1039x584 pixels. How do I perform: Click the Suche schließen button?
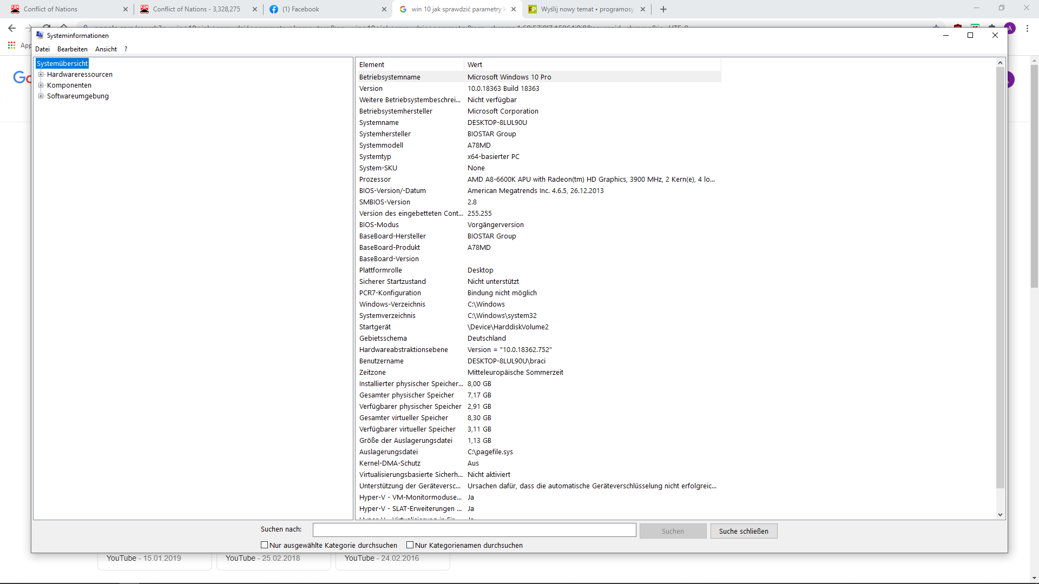(x=744, y=531)
